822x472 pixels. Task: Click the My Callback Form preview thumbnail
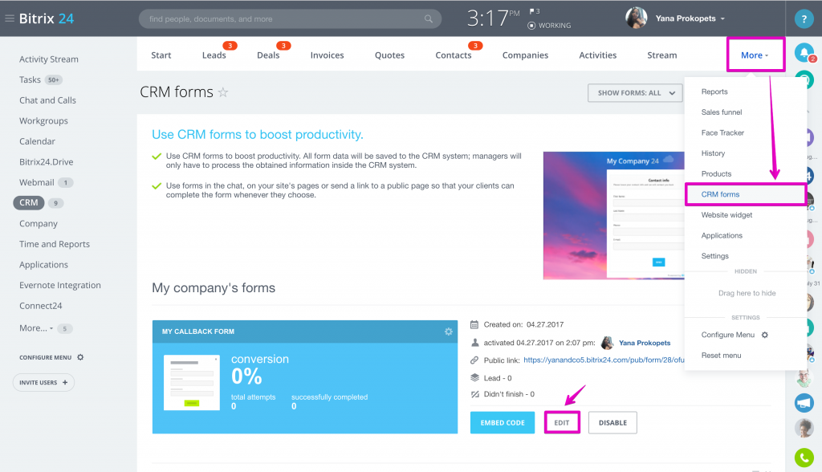[191, 382]
